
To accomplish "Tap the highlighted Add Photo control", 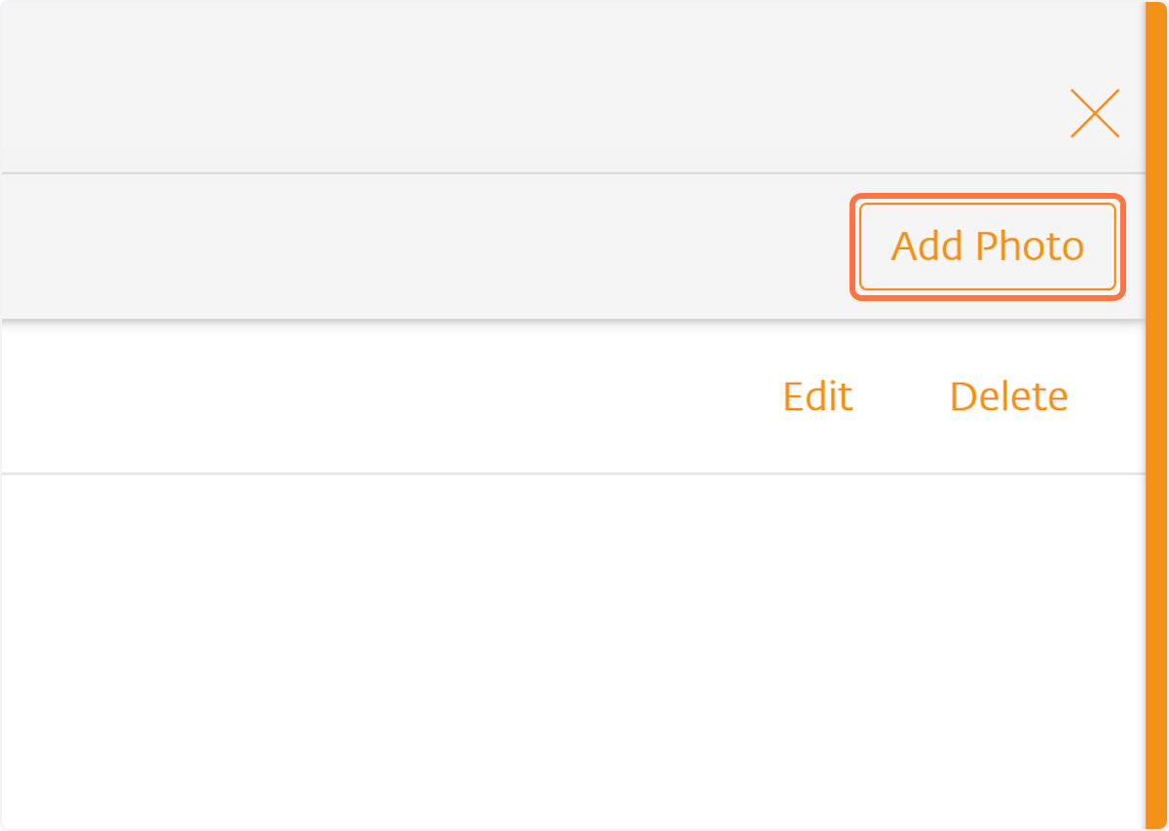I will pos(988,246).
